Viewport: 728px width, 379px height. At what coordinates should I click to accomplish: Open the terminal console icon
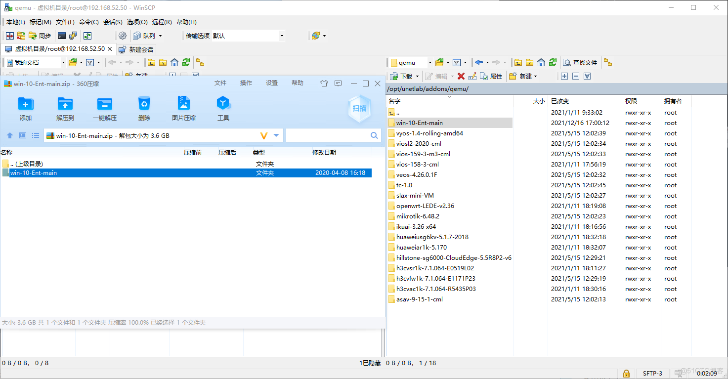point(62,36)
